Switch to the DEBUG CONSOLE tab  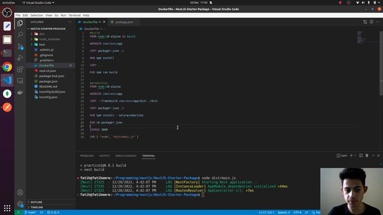point(126,156)
